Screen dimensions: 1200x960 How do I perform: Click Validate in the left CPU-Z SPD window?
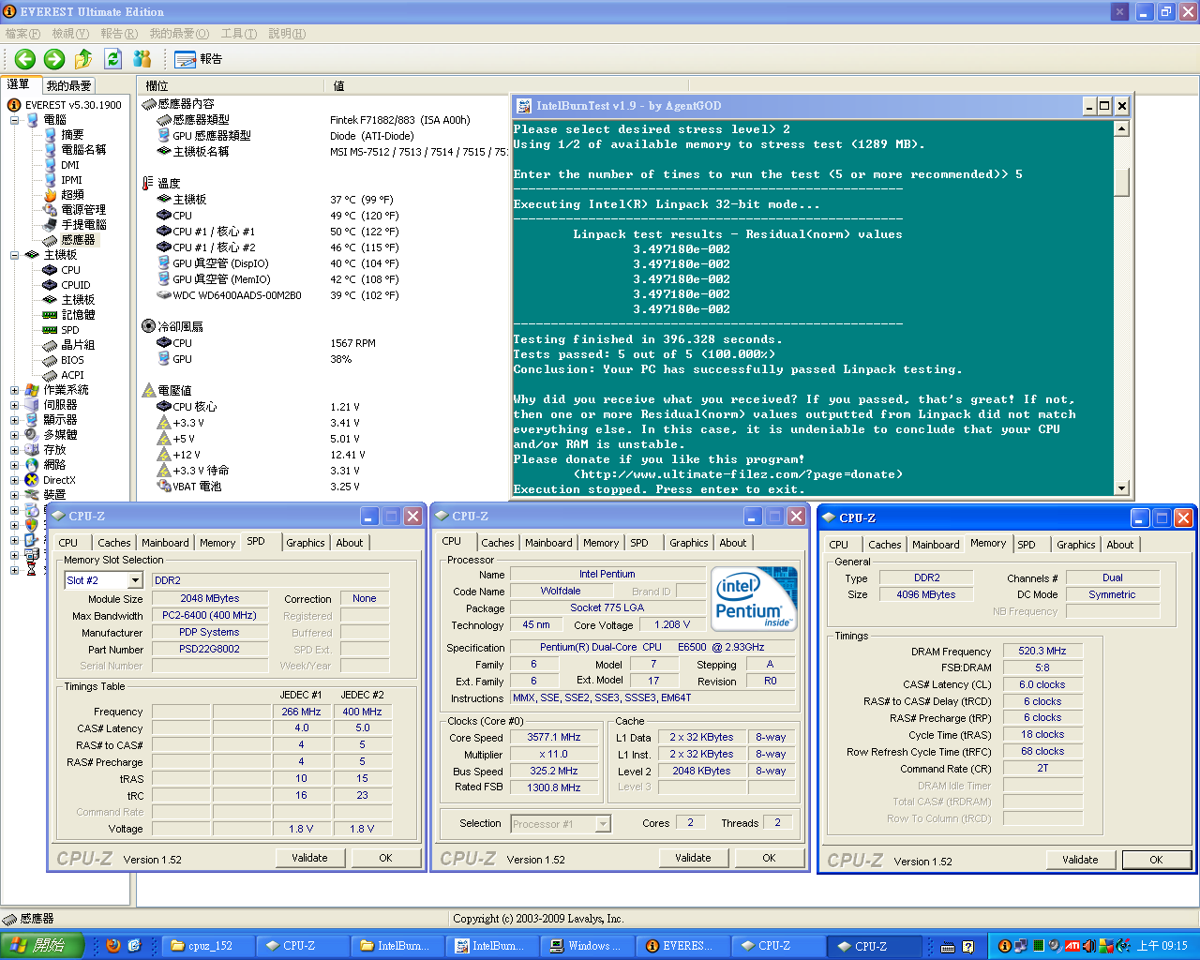click(x=310, y=858)
